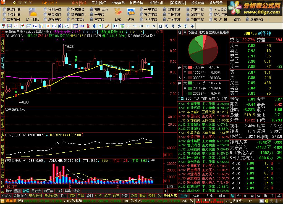Open the candlestick chart toolbar icon
The image size is (283, 204).
tap(22, 26)
